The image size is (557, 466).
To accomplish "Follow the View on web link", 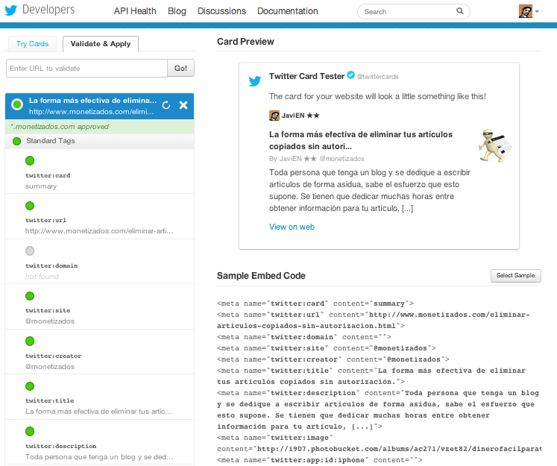I will 292,227.
